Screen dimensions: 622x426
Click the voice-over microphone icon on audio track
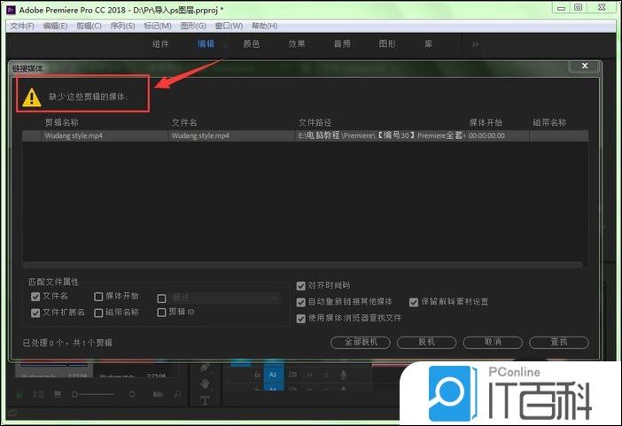[x=344, y=375]
